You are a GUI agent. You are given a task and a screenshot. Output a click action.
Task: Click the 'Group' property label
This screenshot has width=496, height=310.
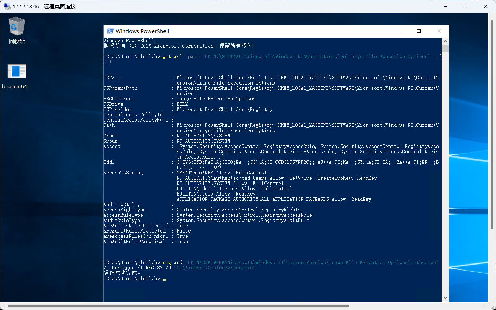point(111,141)
